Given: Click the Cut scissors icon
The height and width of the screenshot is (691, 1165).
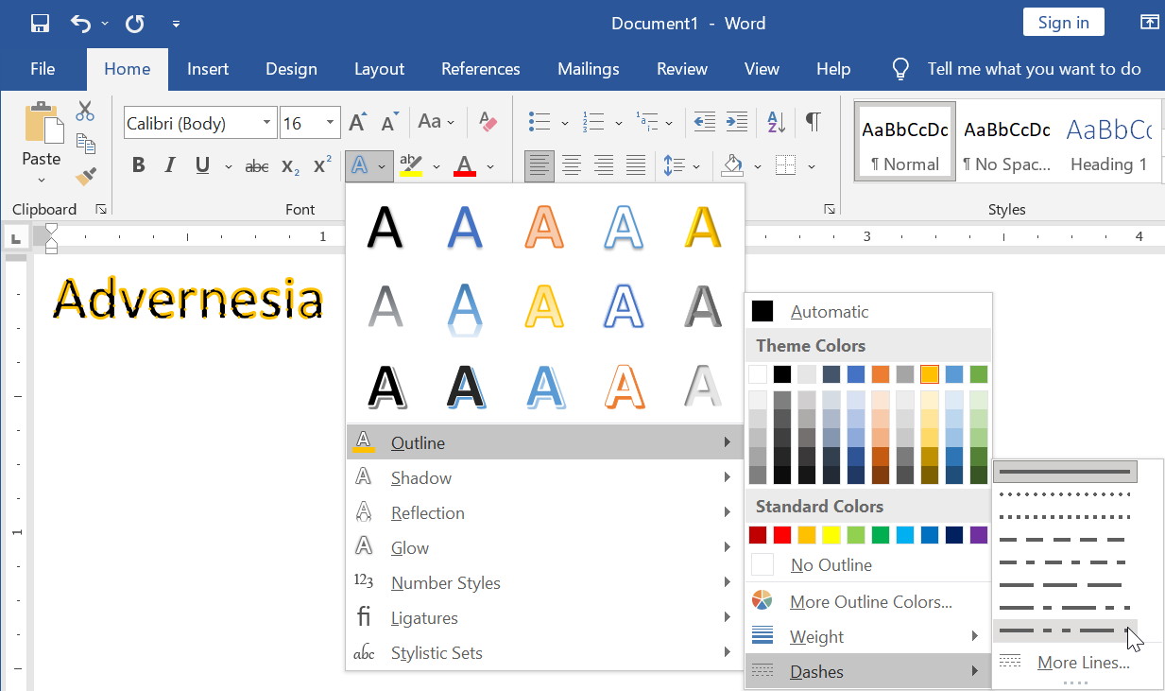Looking at the screenshot, I should 86,112.
